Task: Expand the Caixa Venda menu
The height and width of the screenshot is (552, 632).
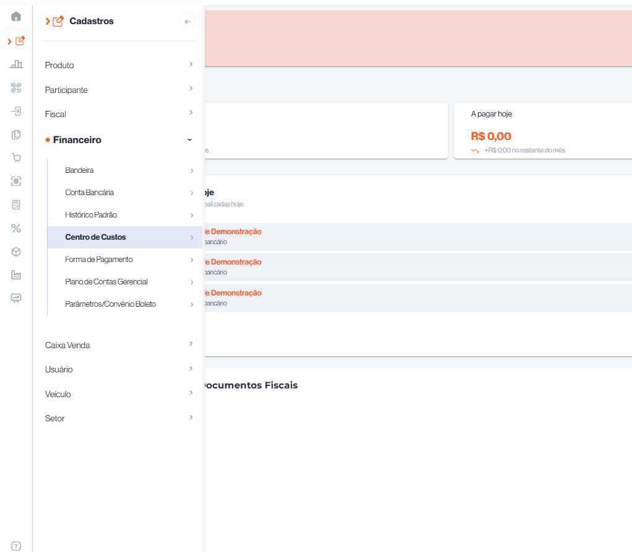Action: [118, 345]
